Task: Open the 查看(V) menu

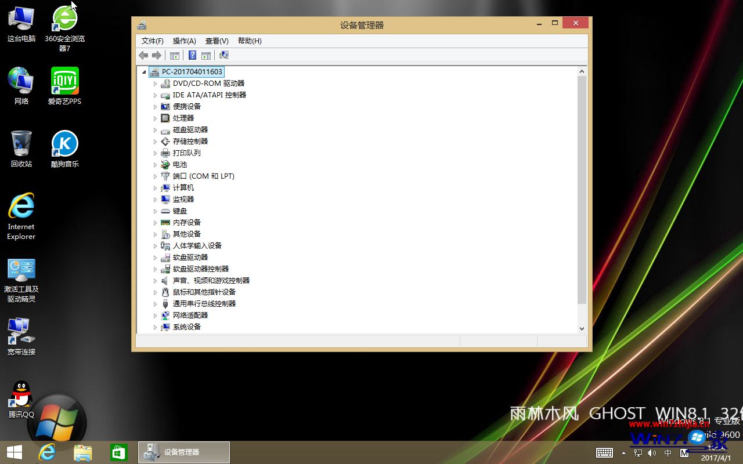Action: pos(217,41)
